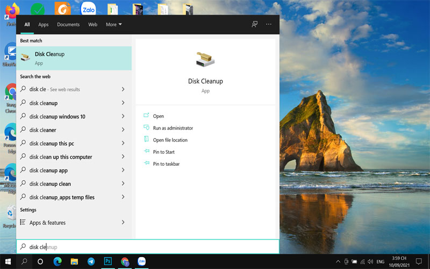
Task: Click the three-dots options icon
Action: [269, 24]
